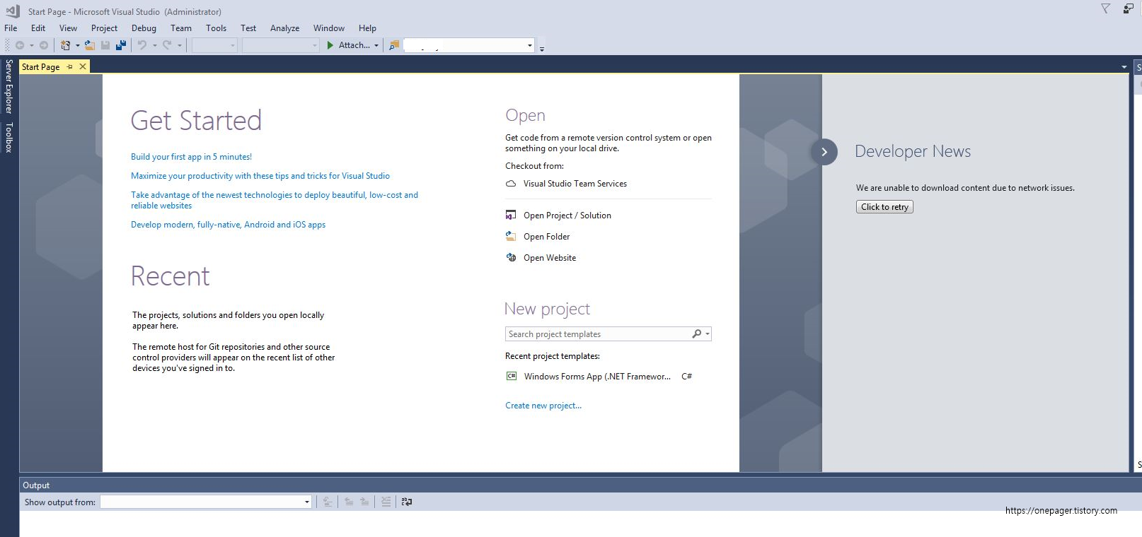Open the Tools menu
1142x537 pixels.
click(216, 28)
